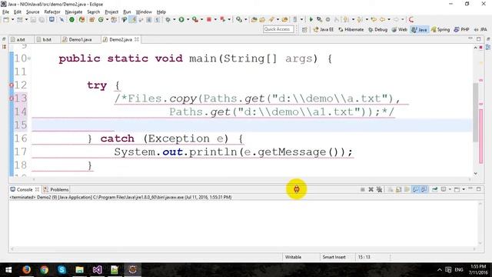Open the Source menu
Viewport: 492px width, 277px height.
coord(32,12)
